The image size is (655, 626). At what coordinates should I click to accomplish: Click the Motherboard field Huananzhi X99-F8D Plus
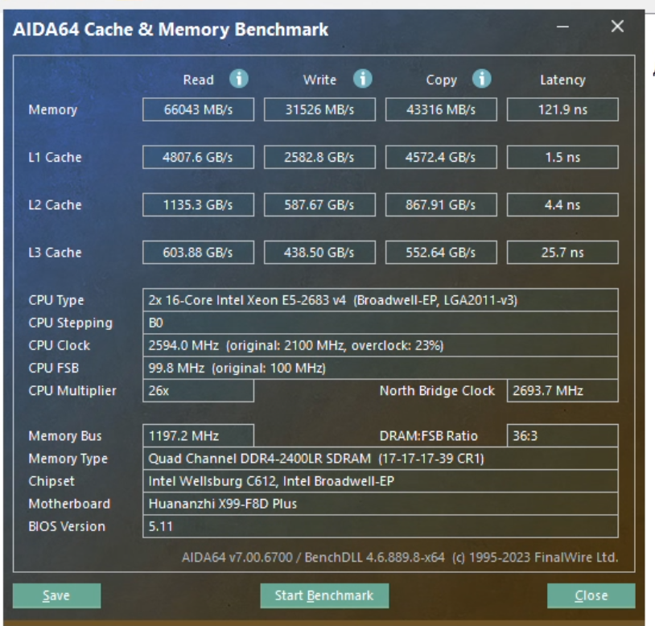(x=380, y=503)
